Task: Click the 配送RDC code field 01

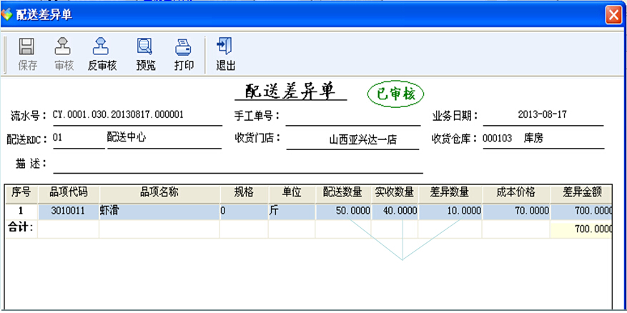Action: pos(78,139)
